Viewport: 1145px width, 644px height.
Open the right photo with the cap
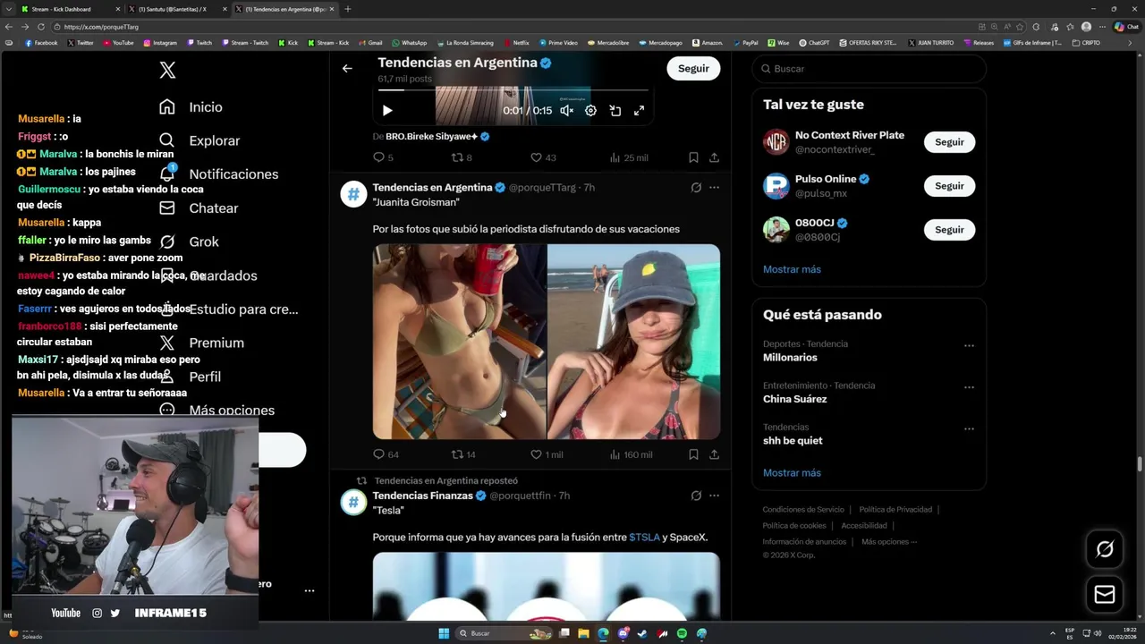pyautogui.click(x=633, y=342)
